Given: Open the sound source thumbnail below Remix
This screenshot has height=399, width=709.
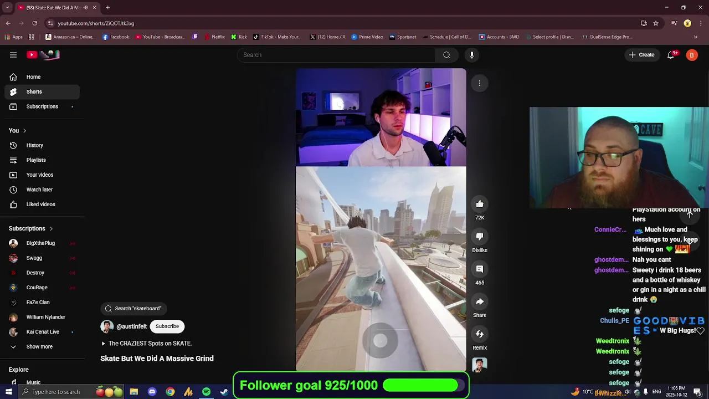Looking at the screenshot, I should point(480,365).
